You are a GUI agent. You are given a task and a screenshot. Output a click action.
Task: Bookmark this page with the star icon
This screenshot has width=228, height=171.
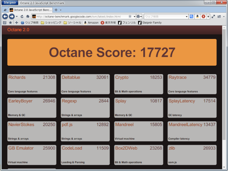tap(130, 16)
